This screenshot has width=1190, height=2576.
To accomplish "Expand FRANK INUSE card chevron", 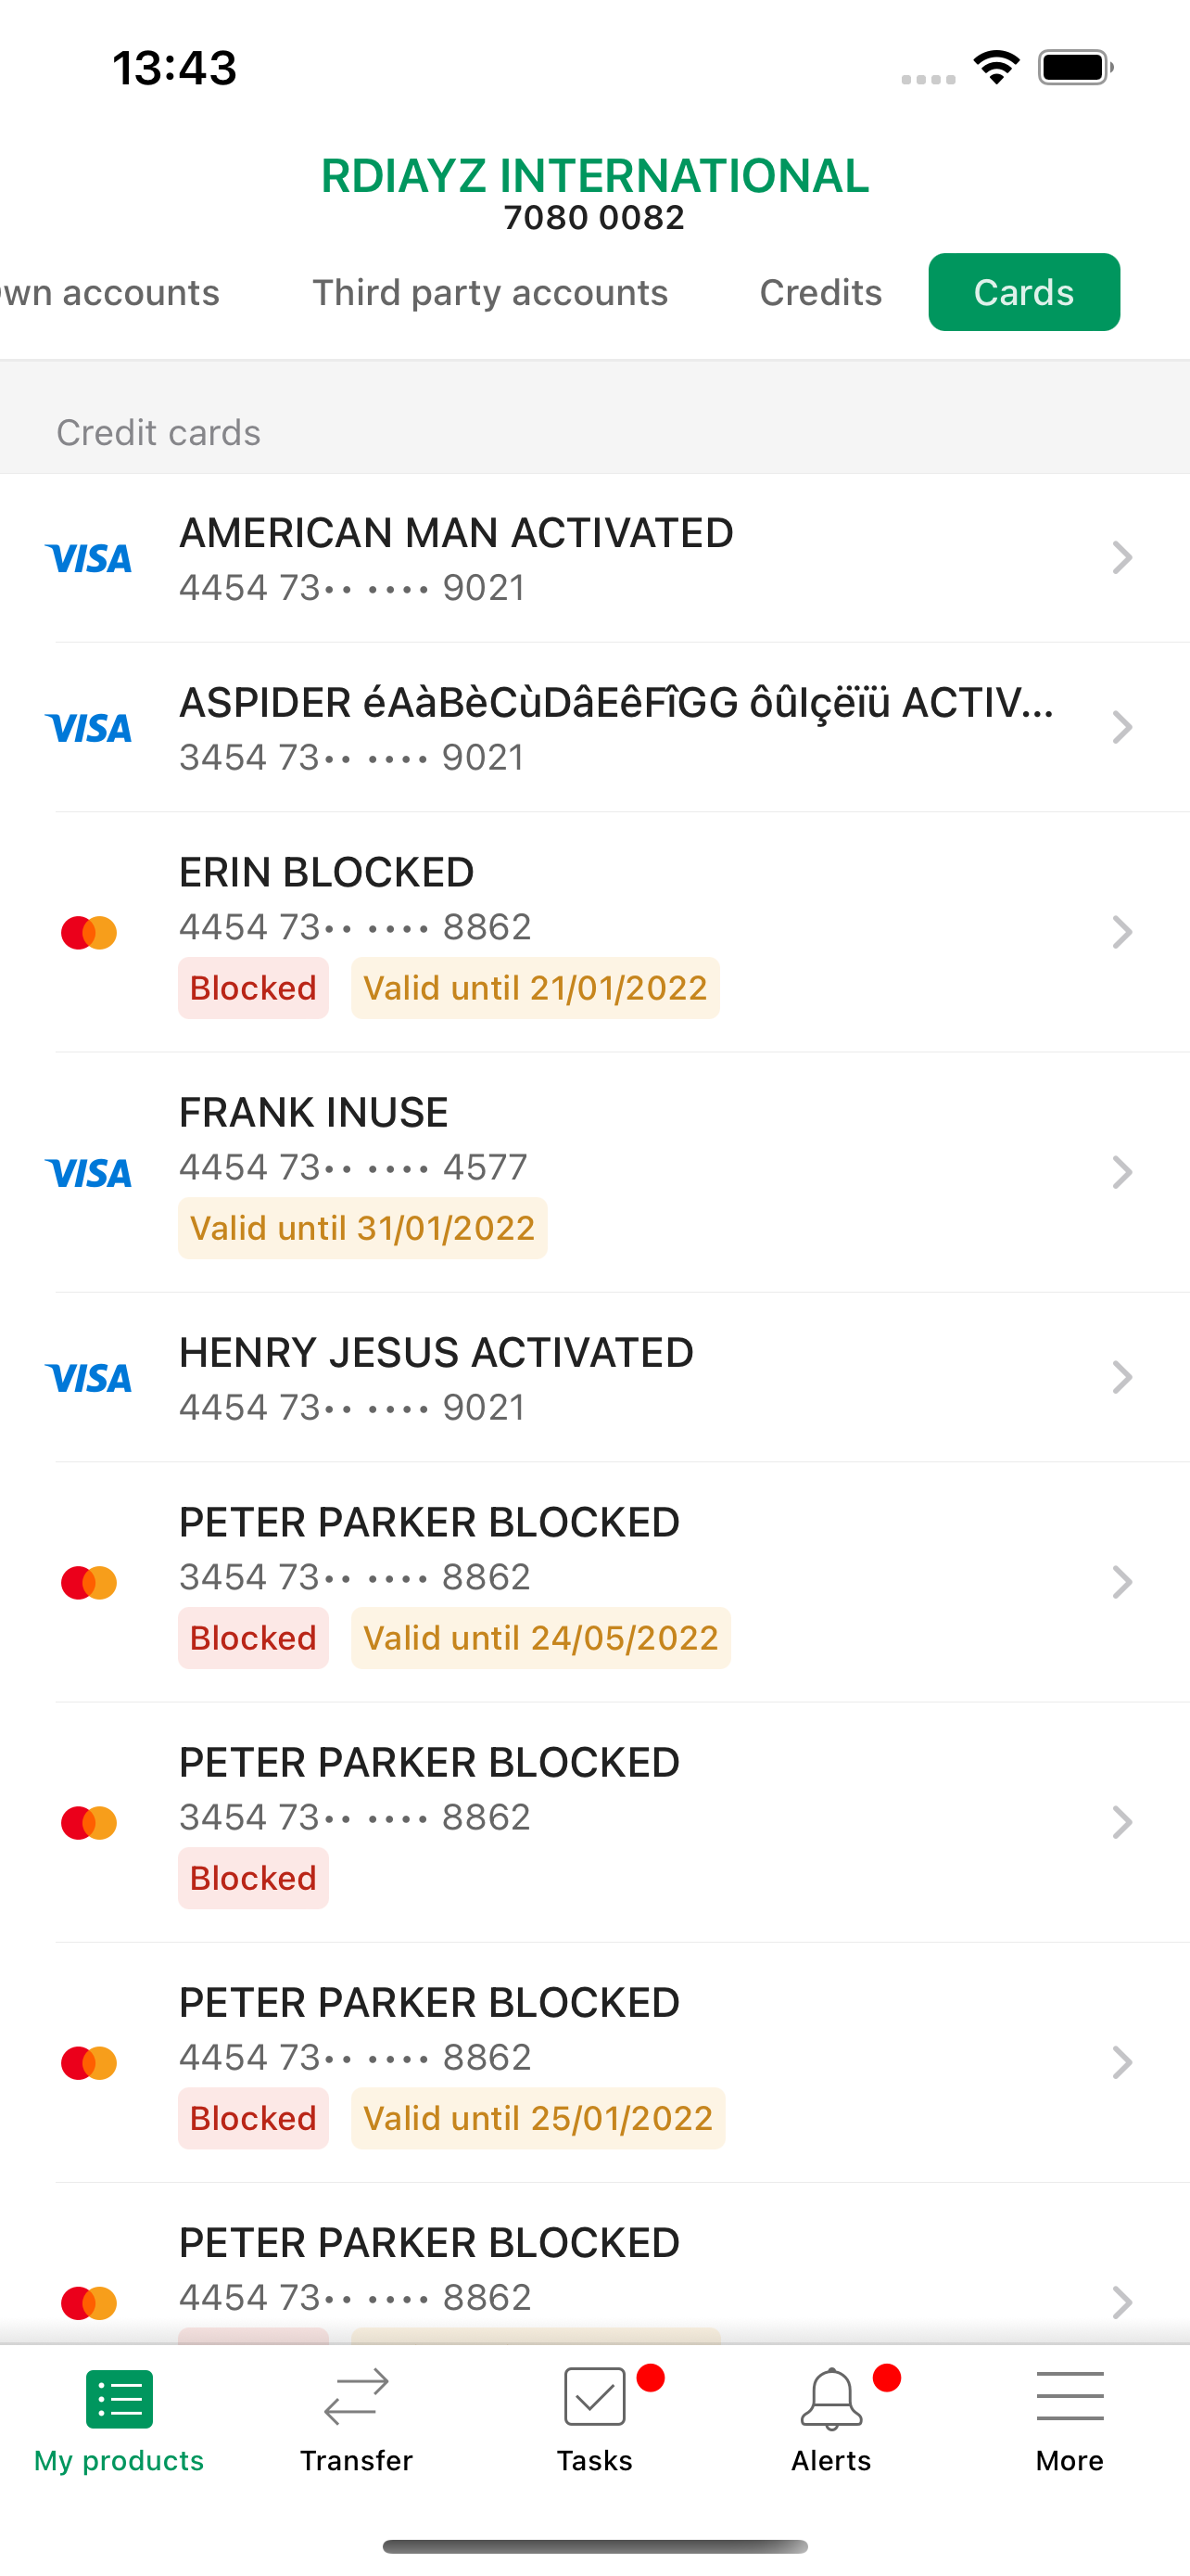I will 1122,1172.
